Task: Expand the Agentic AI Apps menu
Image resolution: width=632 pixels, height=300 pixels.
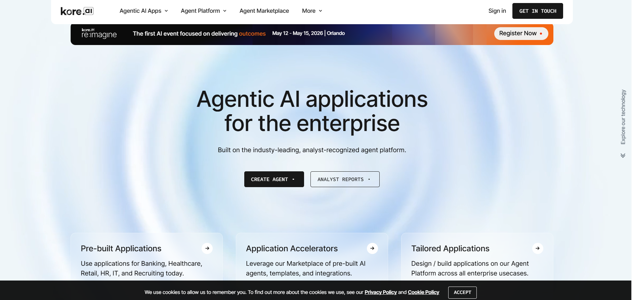Action: pos(144,11)
